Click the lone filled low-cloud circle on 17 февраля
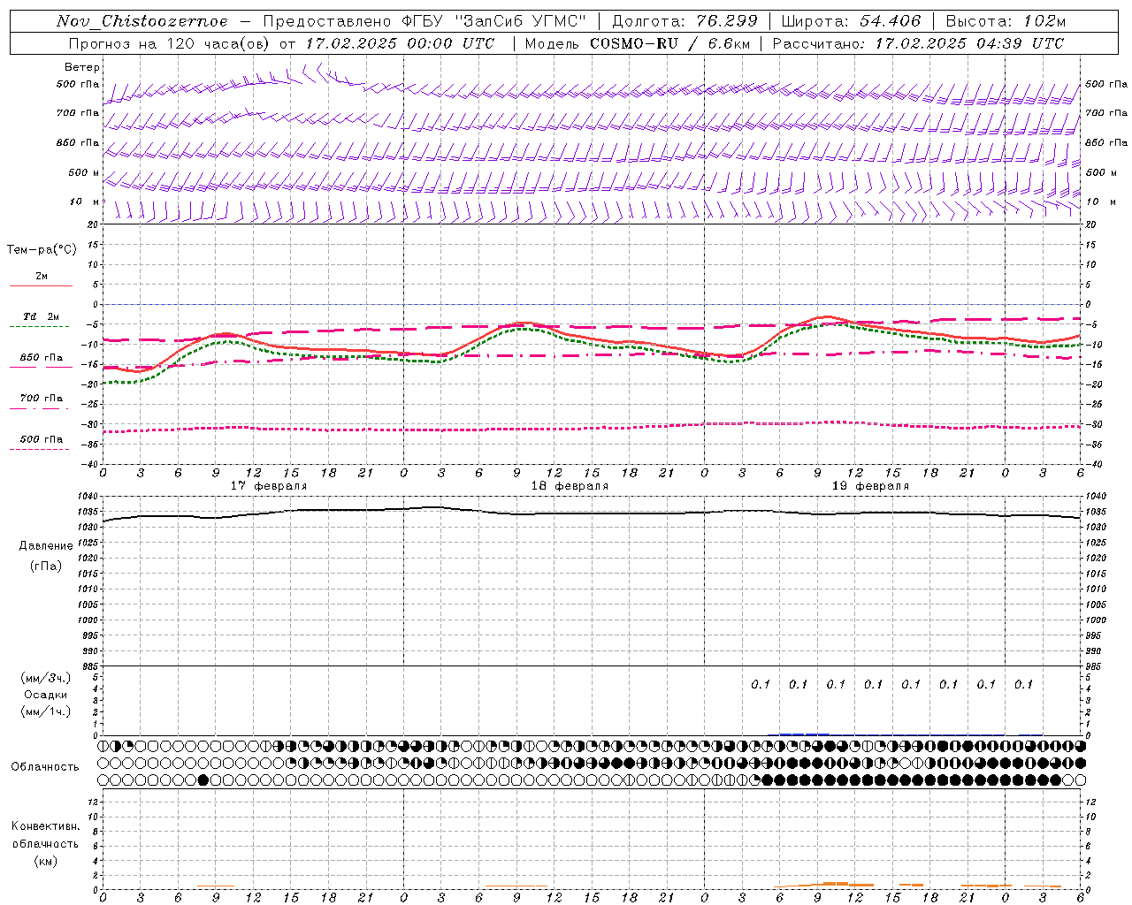 click(x=203, y=780)
